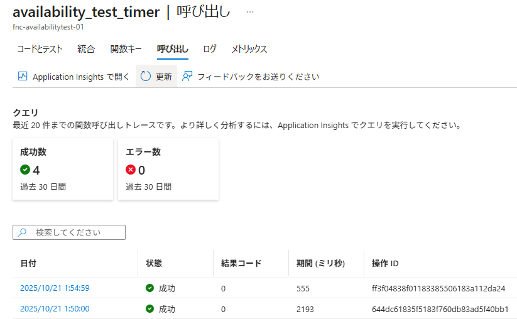Click 成功 status text in 1:54:59 row

click(x=167, y=288)
